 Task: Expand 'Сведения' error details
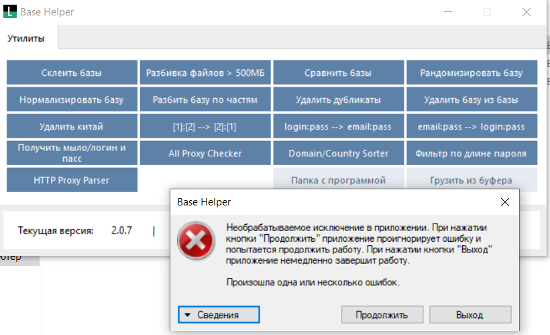pyautogui.click(x=219, y=314)
